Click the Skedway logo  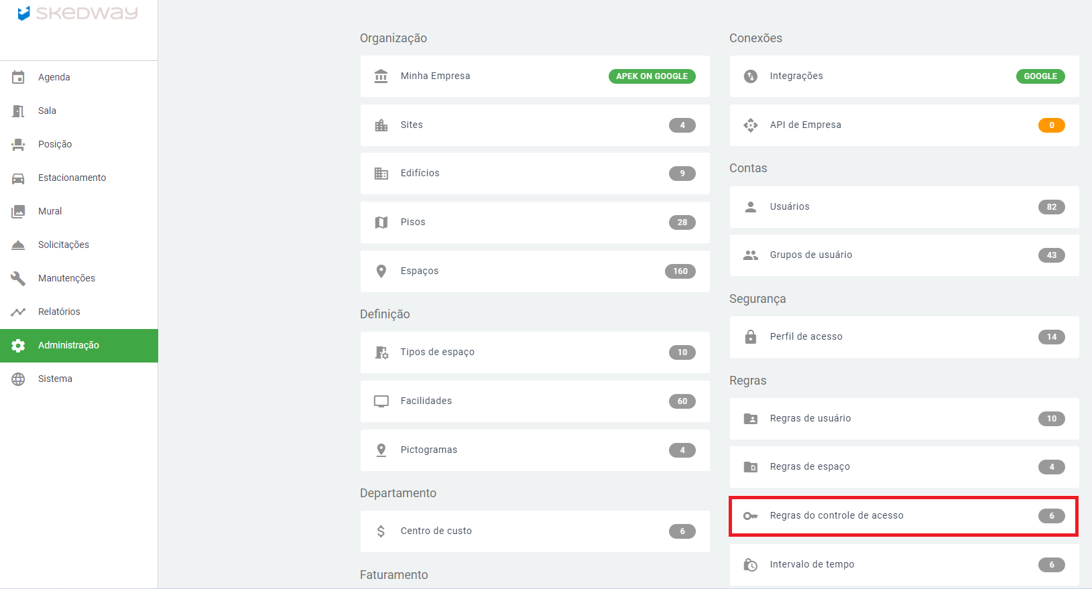tap(78, 13)
